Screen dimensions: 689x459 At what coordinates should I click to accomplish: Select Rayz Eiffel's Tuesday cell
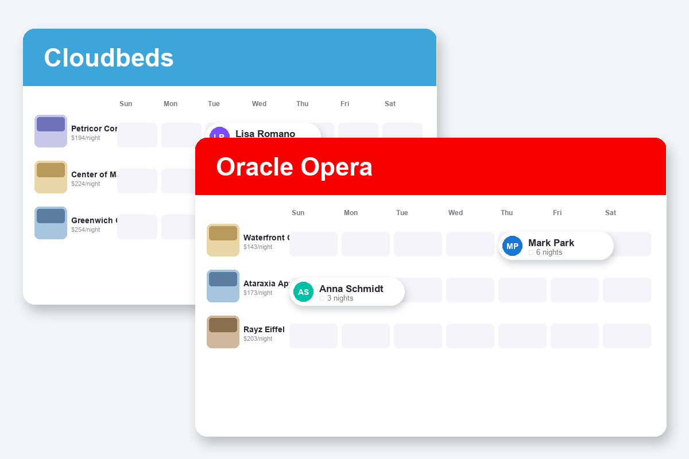(x=418, y=336)
